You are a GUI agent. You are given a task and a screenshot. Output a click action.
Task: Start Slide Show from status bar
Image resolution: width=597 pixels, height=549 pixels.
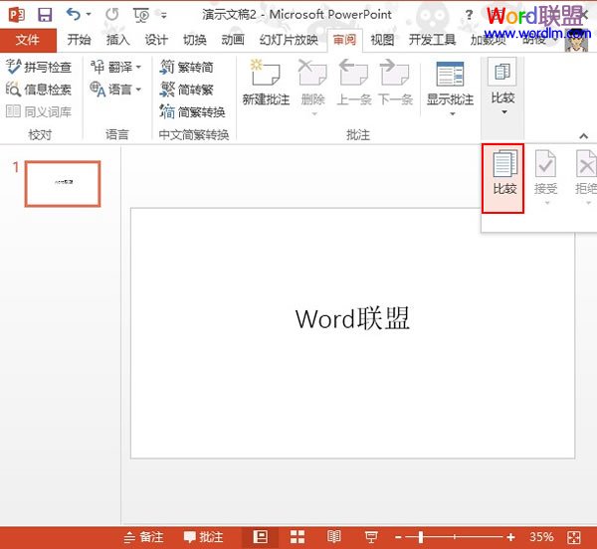coord(371,537)
